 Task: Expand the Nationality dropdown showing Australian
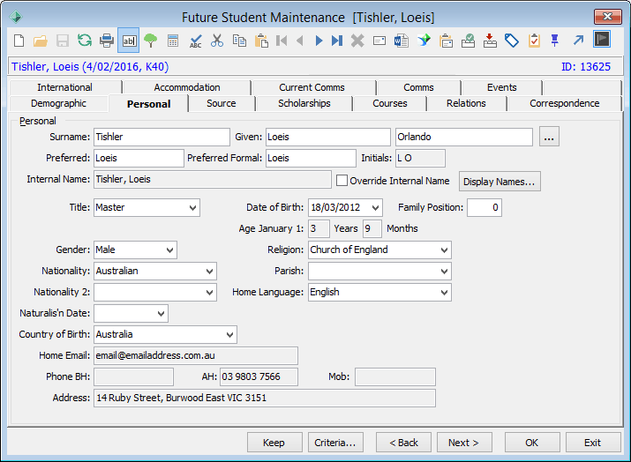click(x=209, y=272)
